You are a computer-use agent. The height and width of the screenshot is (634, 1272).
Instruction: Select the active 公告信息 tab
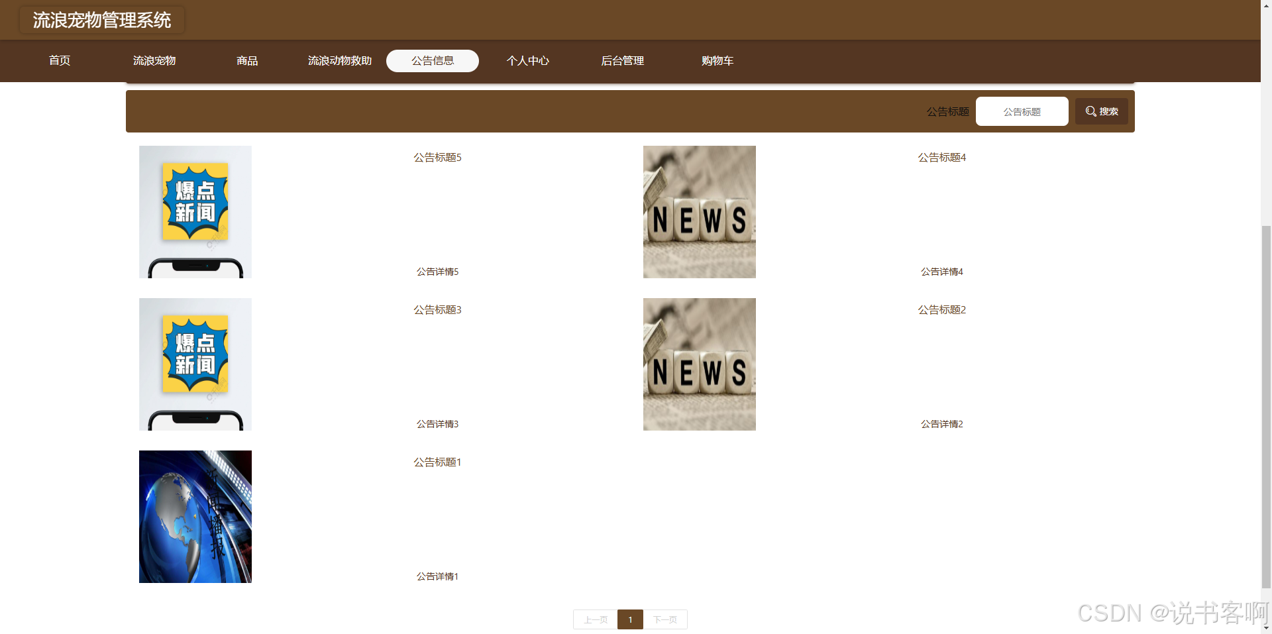(x=433, y=61)
